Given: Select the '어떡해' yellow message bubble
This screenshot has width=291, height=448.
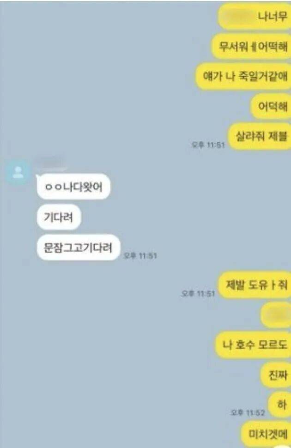Looking at the screenshot, I should [271, 107].
